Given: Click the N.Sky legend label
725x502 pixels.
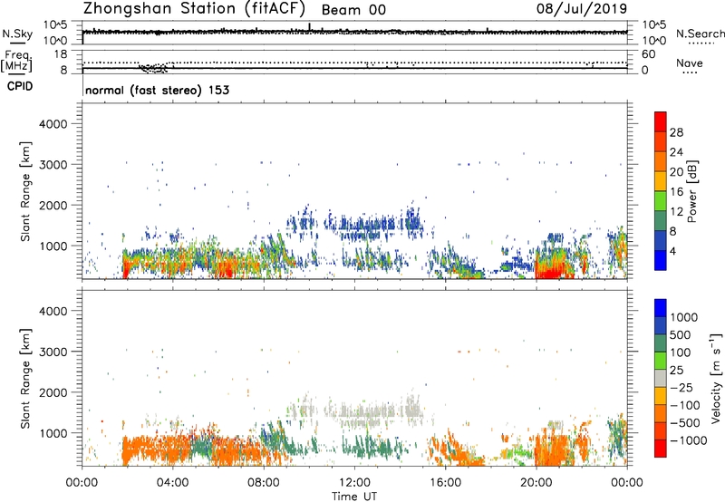Looking at the screenshot, I should click(x=17, y=34).
